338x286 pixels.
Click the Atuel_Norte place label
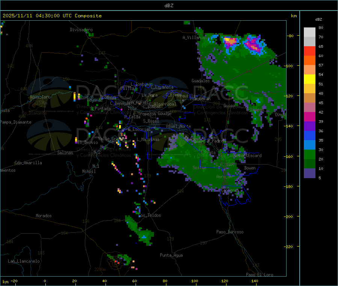tap(178, 126)
